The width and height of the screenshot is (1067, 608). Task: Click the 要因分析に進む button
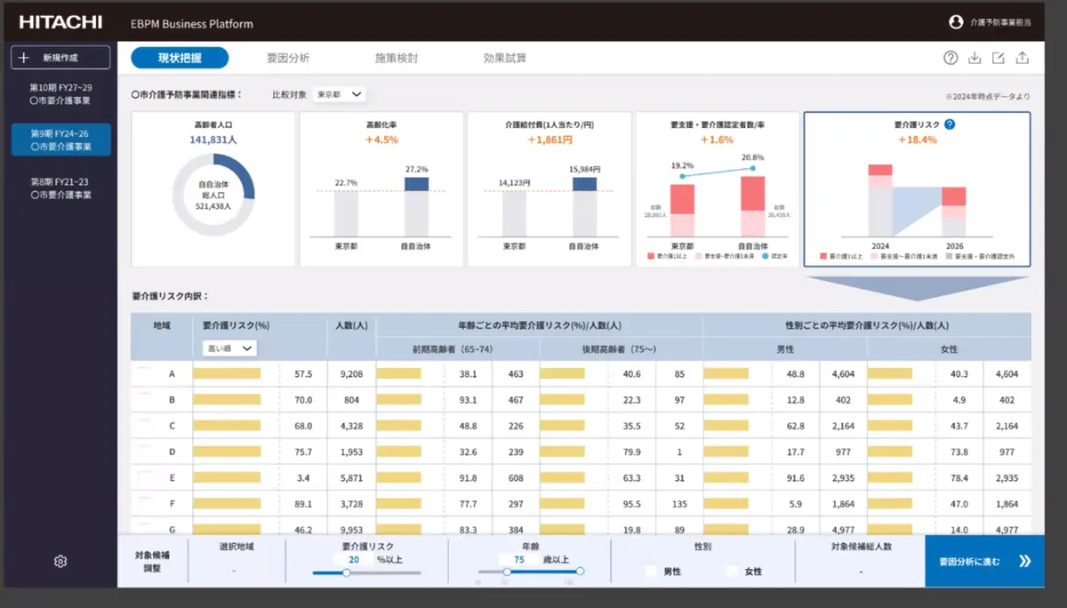[984, 561]
